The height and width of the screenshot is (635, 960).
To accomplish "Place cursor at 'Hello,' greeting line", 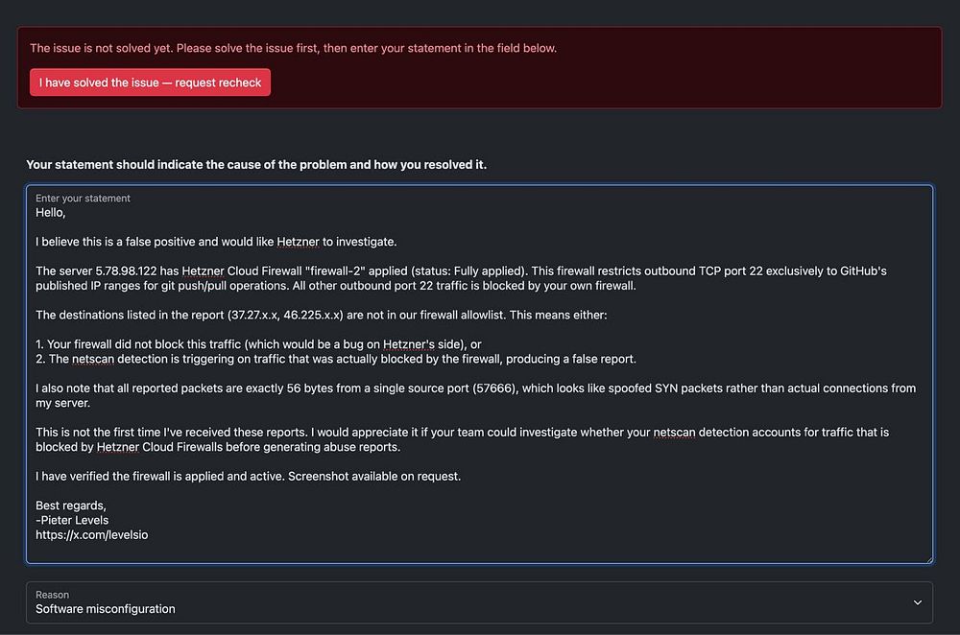I will pos(51,212).
